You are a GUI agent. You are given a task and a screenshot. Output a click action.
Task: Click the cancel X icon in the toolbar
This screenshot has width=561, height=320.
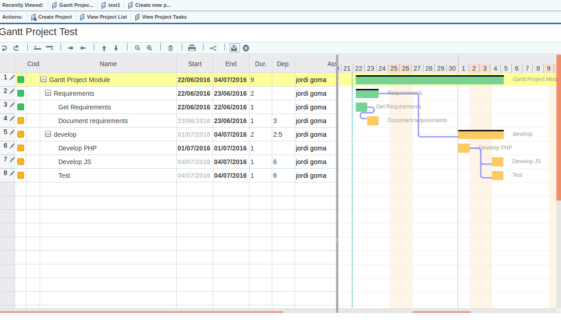pyautogui.click(x=246, y=48)
